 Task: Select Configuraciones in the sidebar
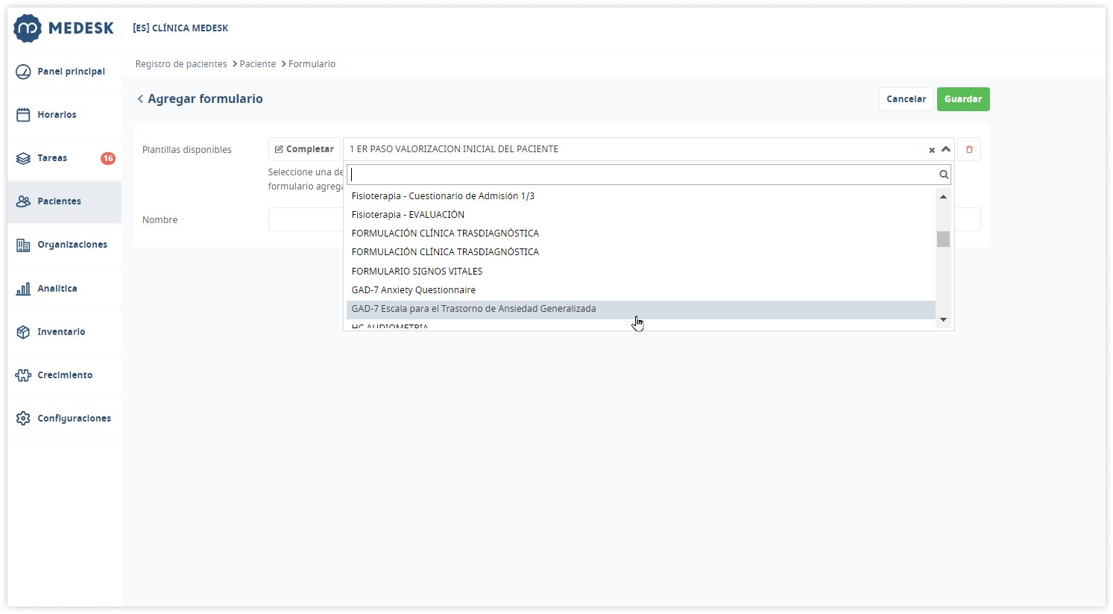point(64,419)
